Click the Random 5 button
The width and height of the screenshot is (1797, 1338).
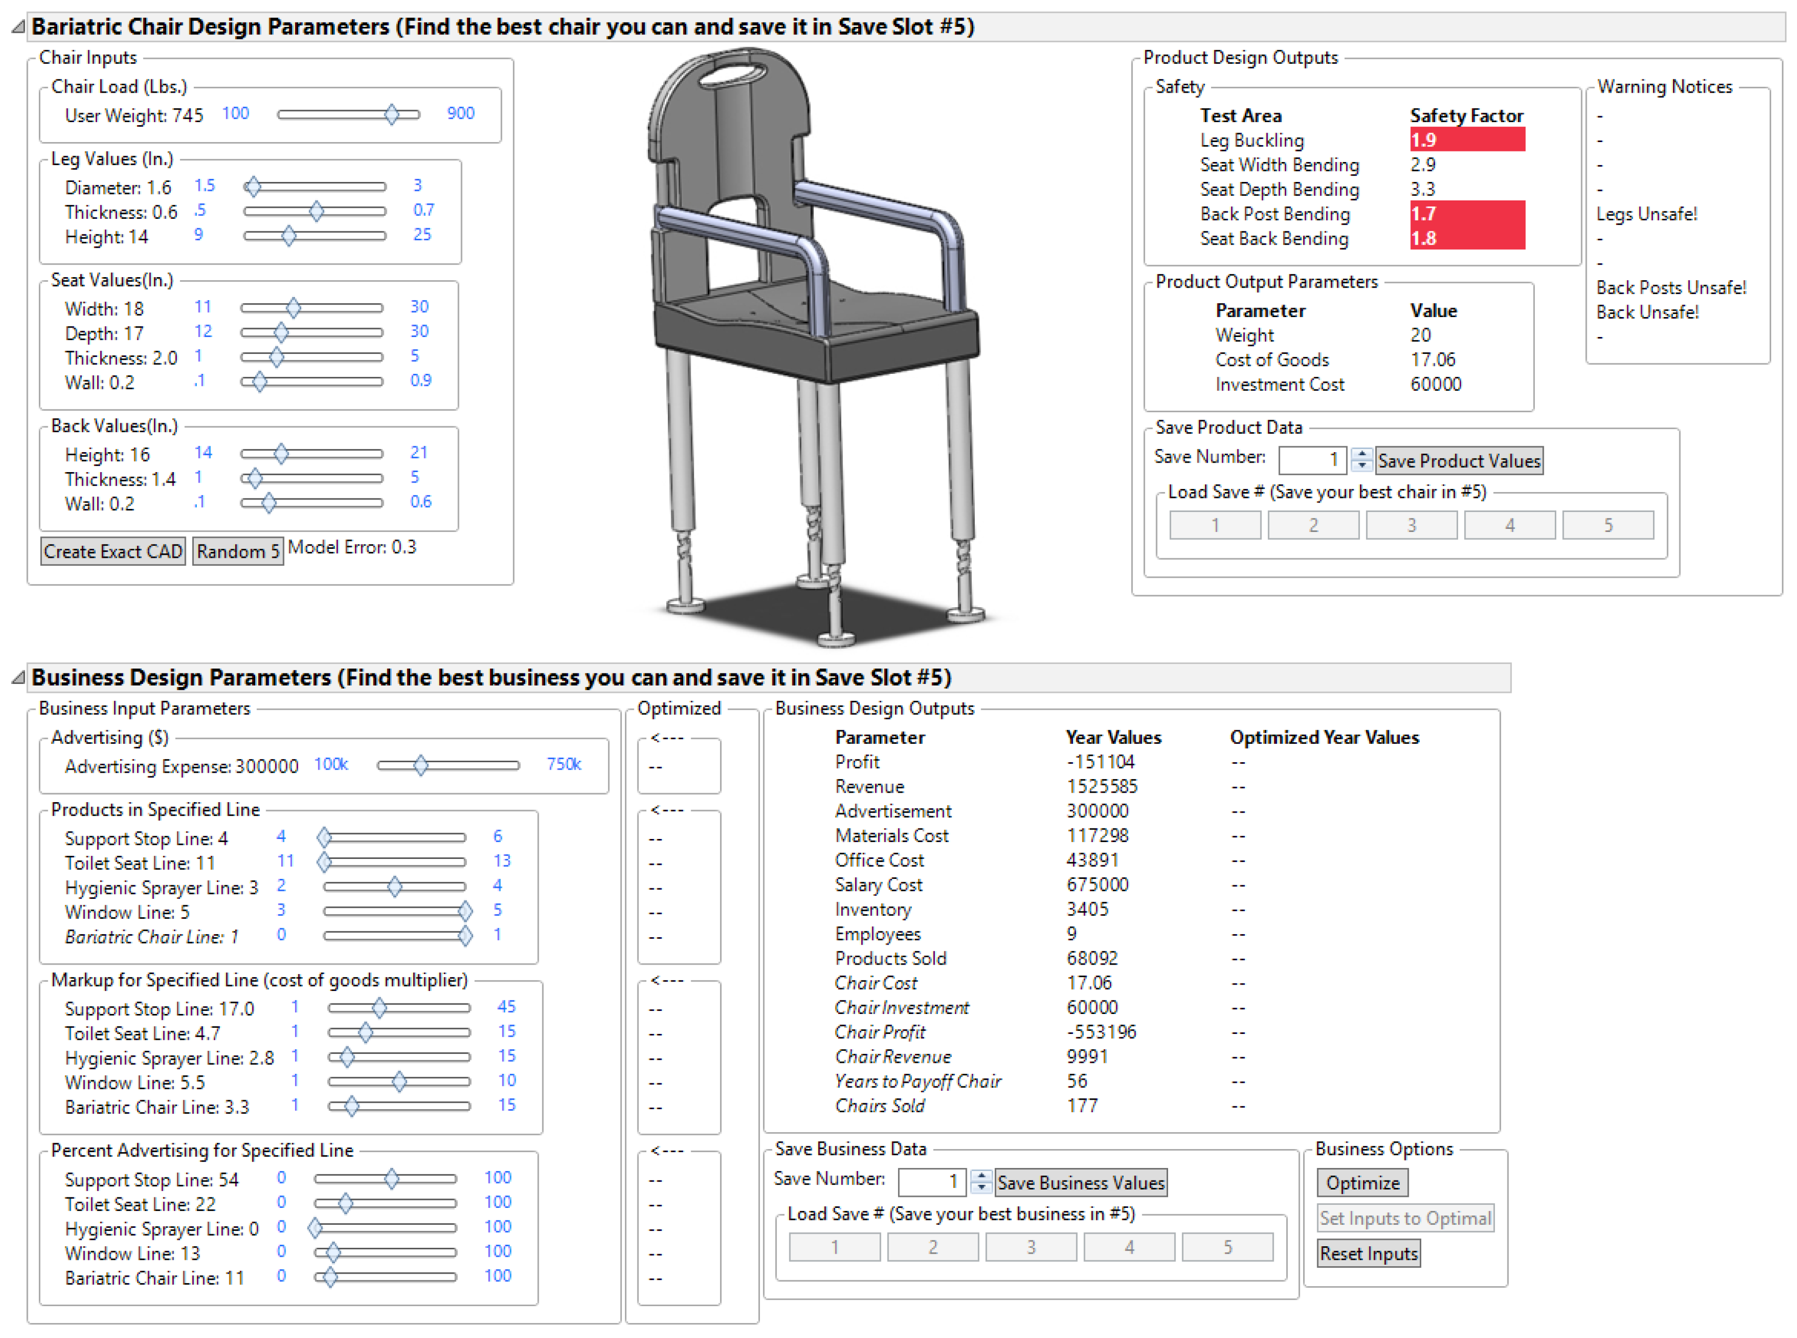(x=238, y=551)
